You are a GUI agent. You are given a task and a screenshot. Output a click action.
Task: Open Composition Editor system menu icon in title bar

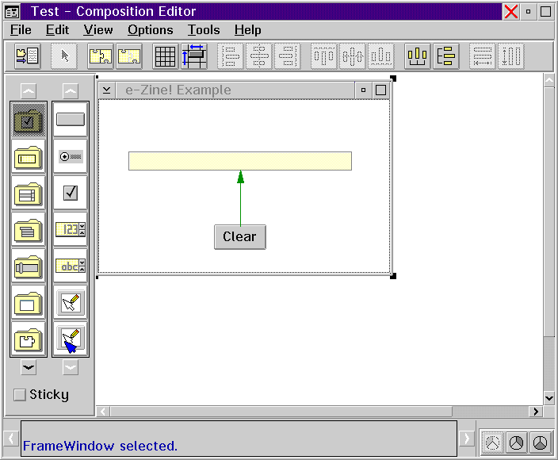click(12, 12)
